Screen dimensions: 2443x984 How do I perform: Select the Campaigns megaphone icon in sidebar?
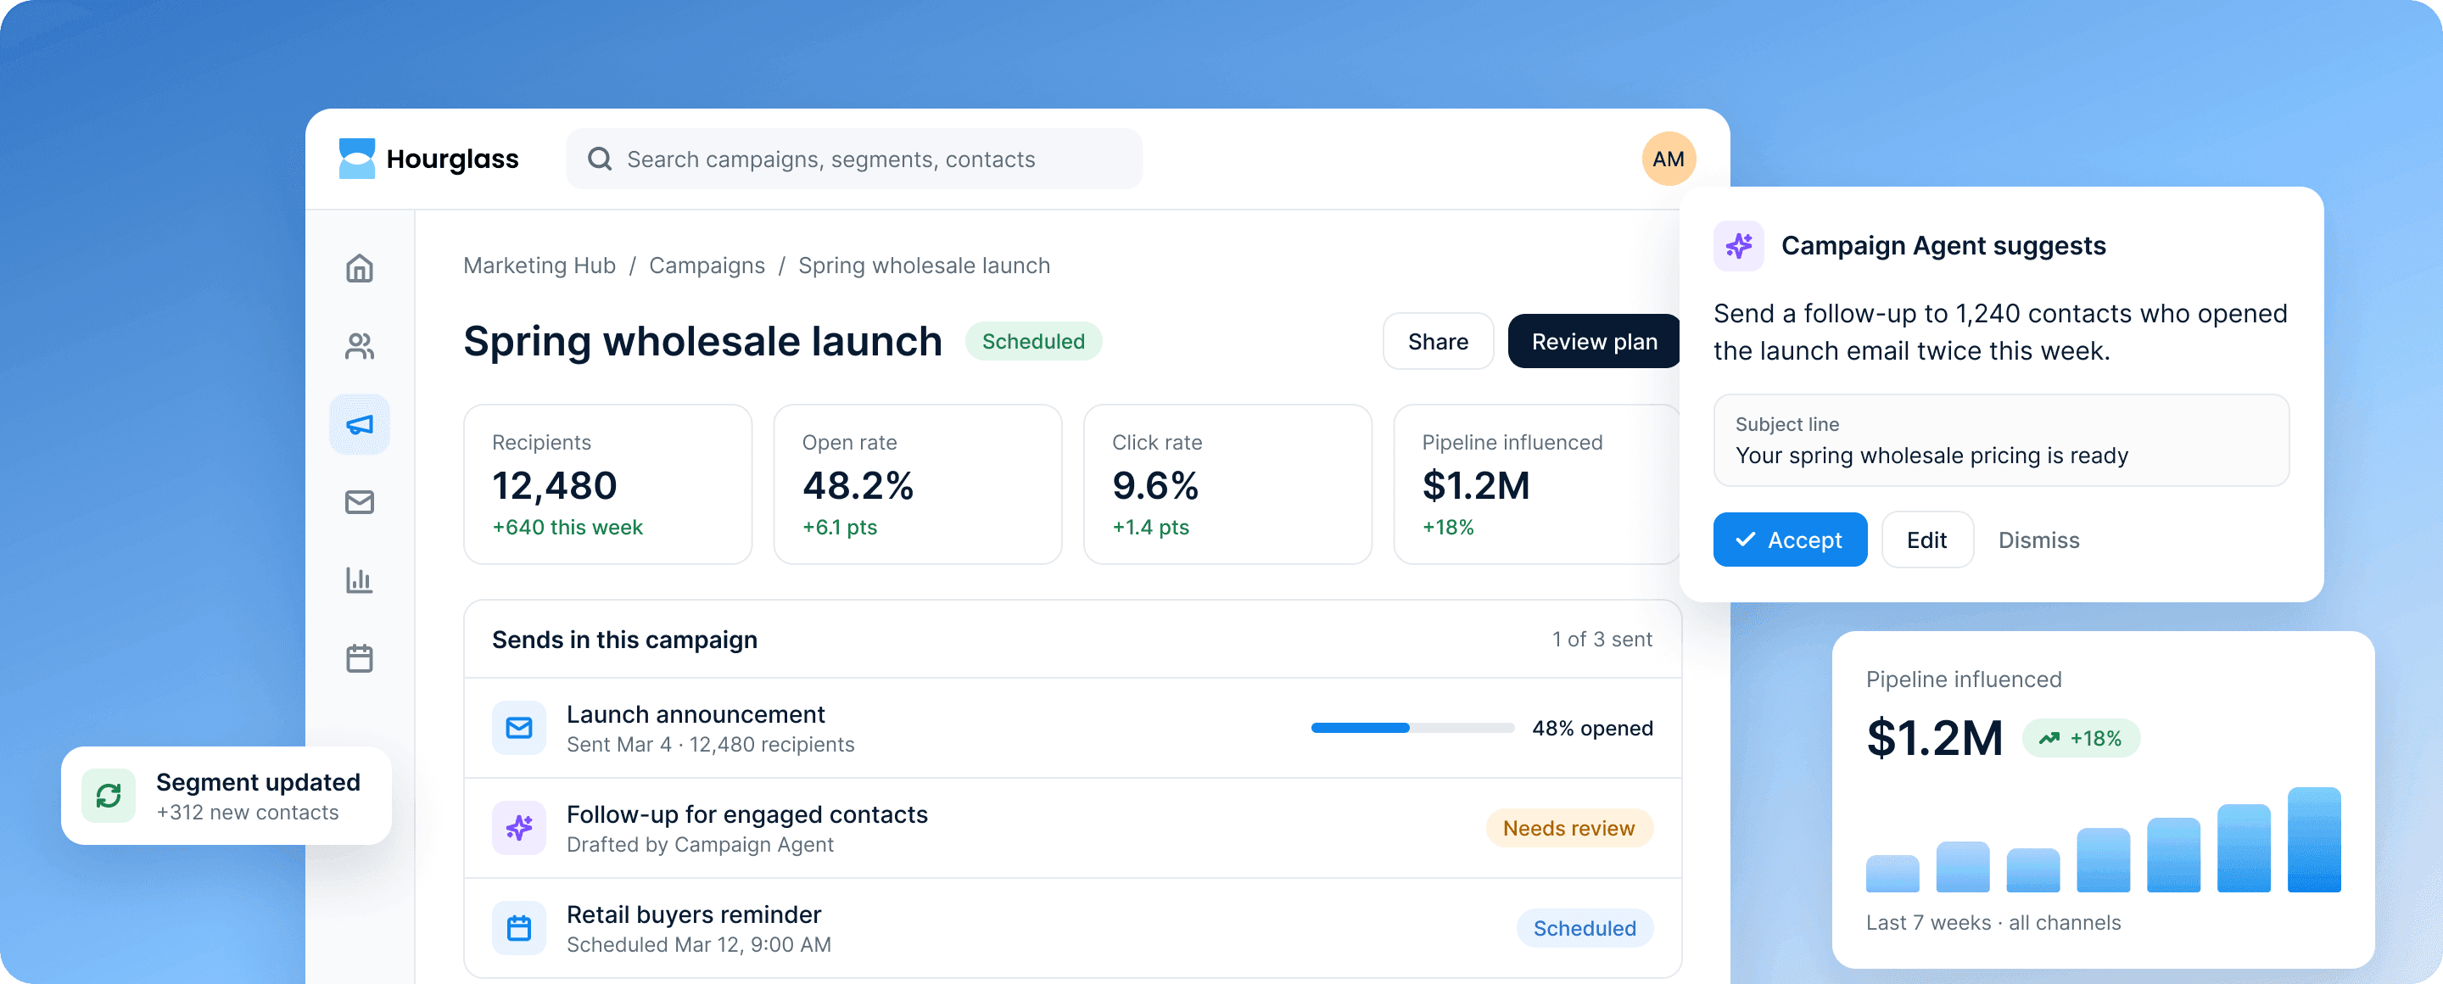[x=360, y=424]
